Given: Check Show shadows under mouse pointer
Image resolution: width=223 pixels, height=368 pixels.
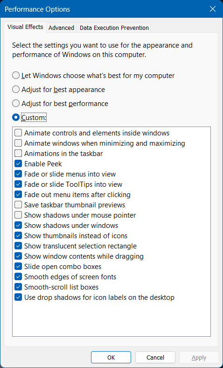Looking at the screenshot, I should pyautogui.click(x=18, y=215).
